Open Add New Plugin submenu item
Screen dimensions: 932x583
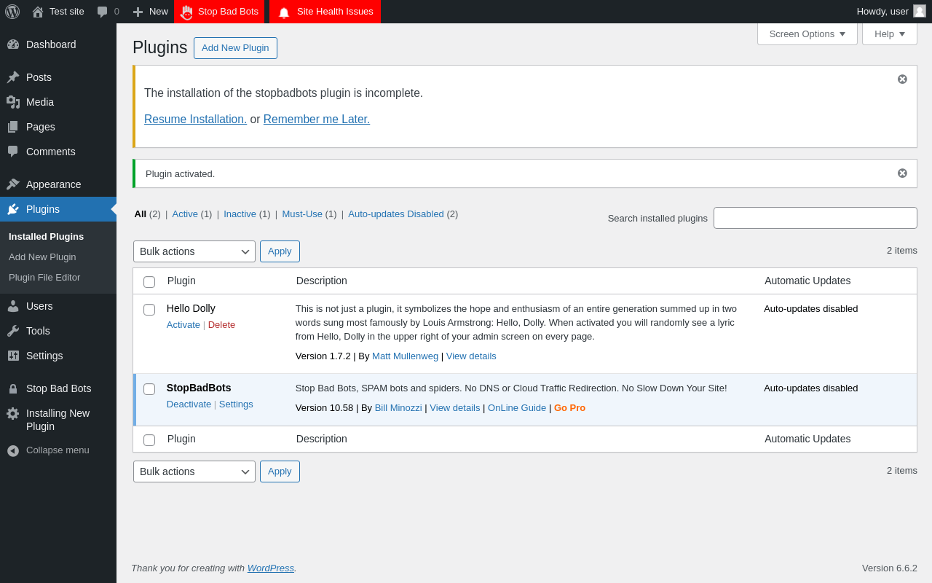click(x=42, y=257)
